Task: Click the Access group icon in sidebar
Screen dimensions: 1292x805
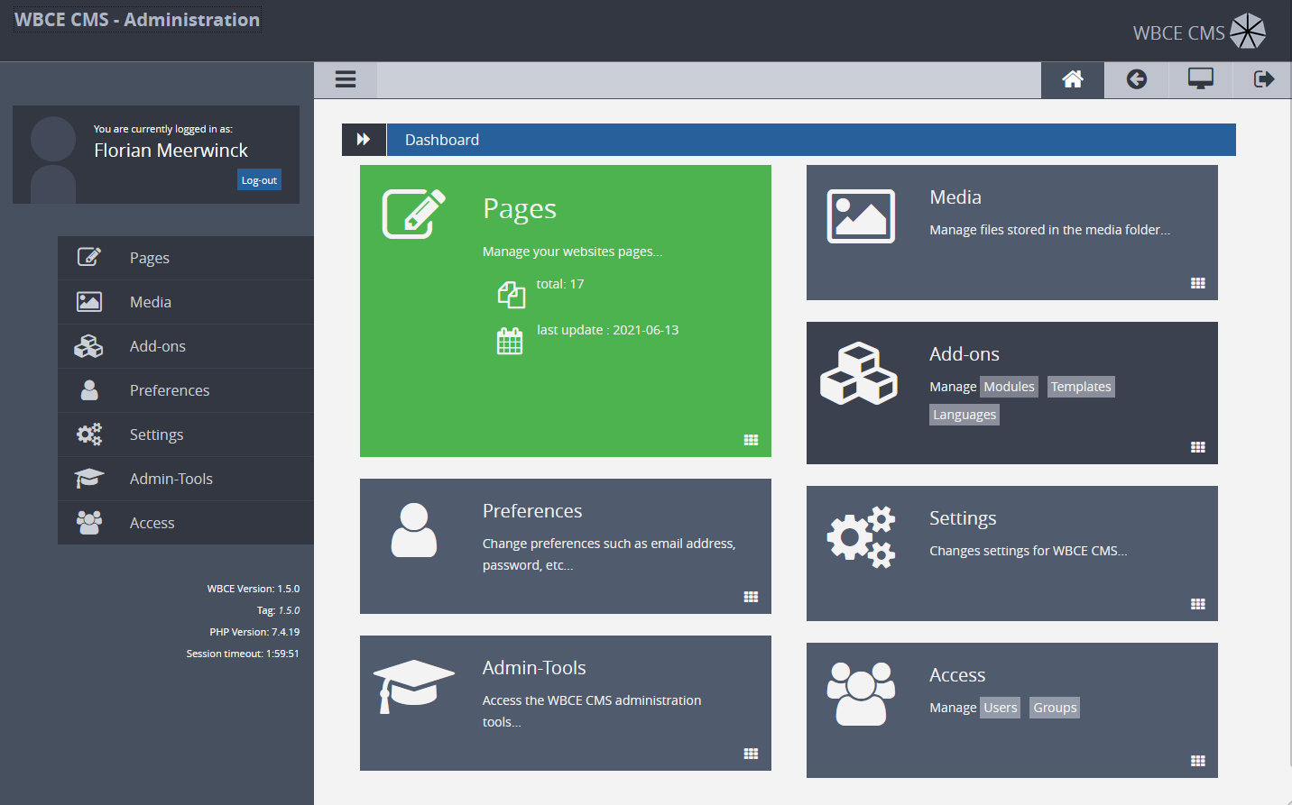Action: click(89, 523)
